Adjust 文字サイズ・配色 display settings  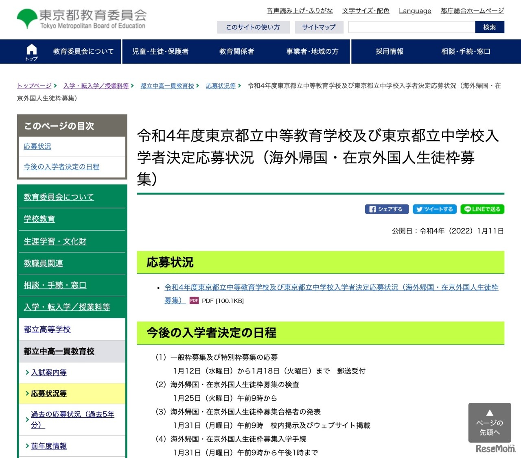pos(366,11)
